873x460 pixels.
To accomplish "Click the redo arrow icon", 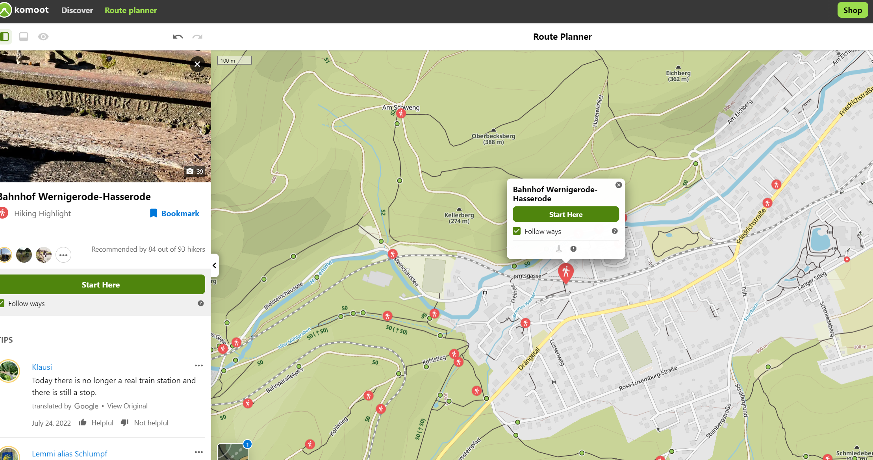I will [x=197, y=37].
